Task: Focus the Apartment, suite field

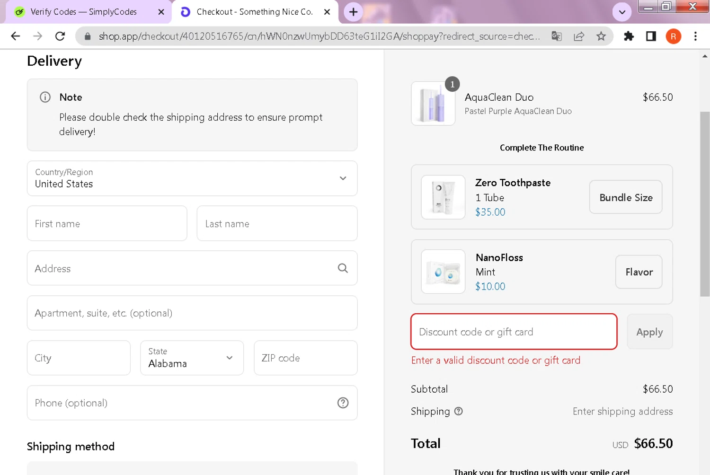Action: click(x=192, y=313)
